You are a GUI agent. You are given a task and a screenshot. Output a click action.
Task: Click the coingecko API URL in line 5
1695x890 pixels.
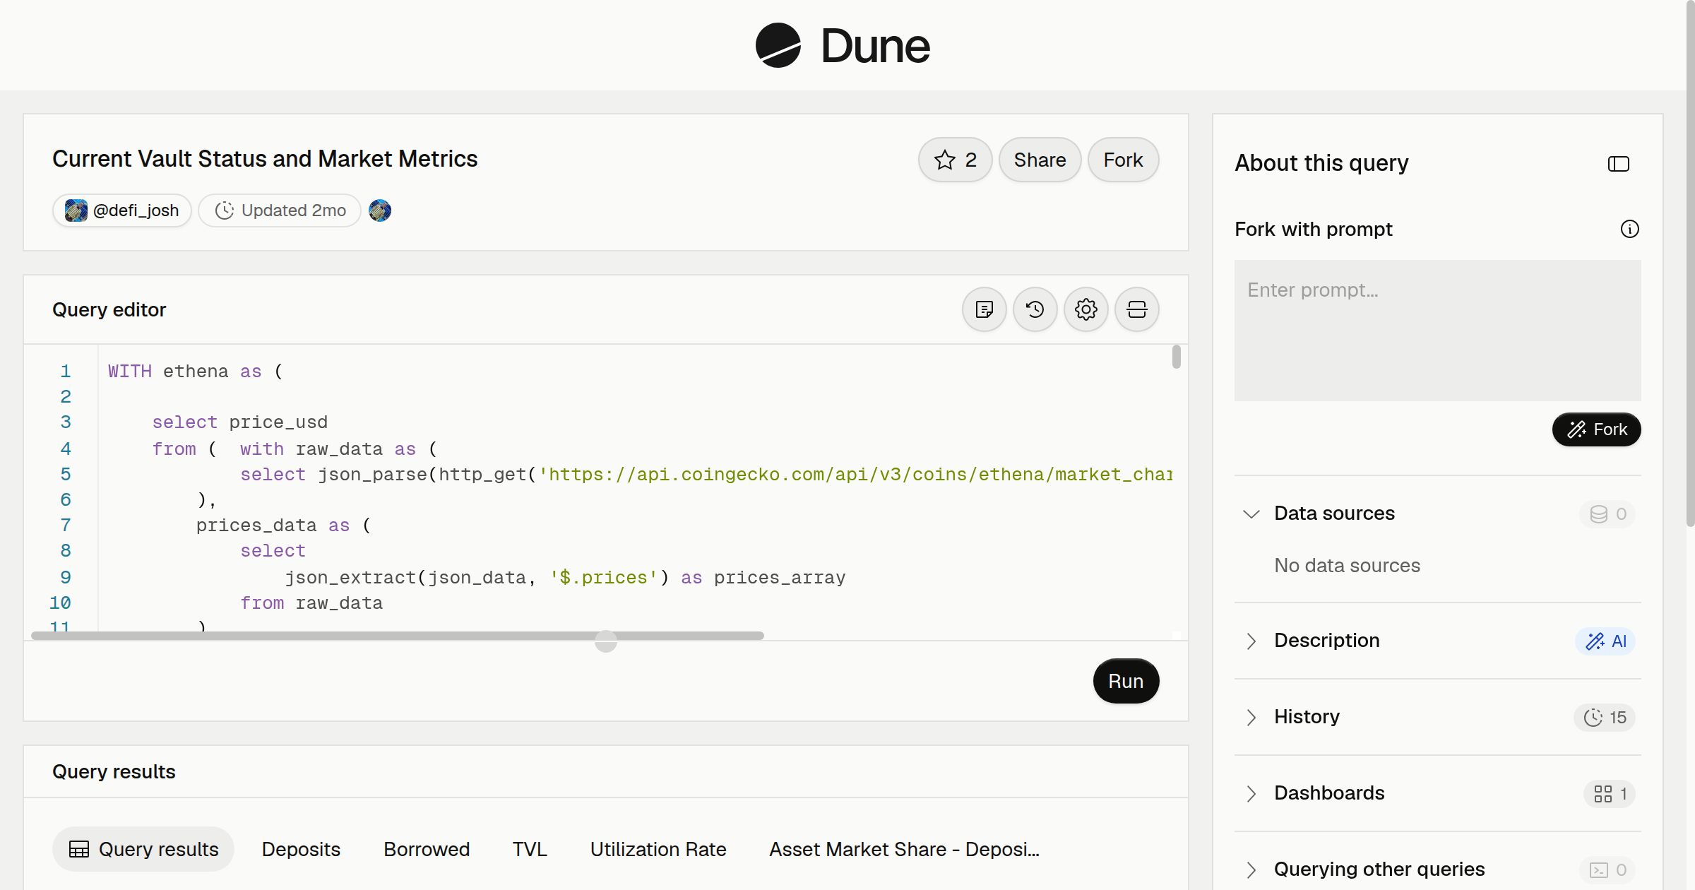point(856,475)
